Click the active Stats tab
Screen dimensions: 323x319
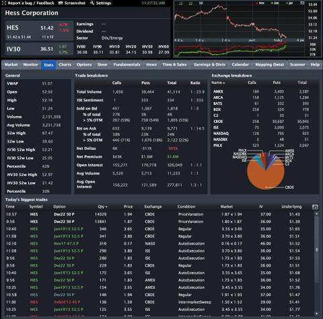[x=48, y=65]
